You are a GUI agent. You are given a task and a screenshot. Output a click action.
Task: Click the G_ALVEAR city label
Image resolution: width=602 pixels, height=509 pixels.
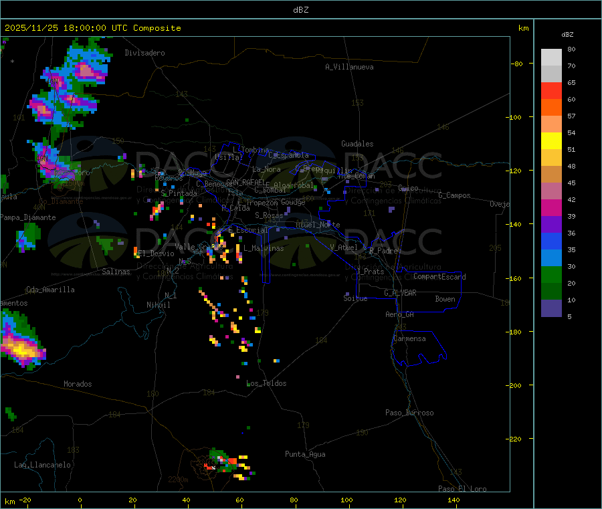tap(400, 293)
